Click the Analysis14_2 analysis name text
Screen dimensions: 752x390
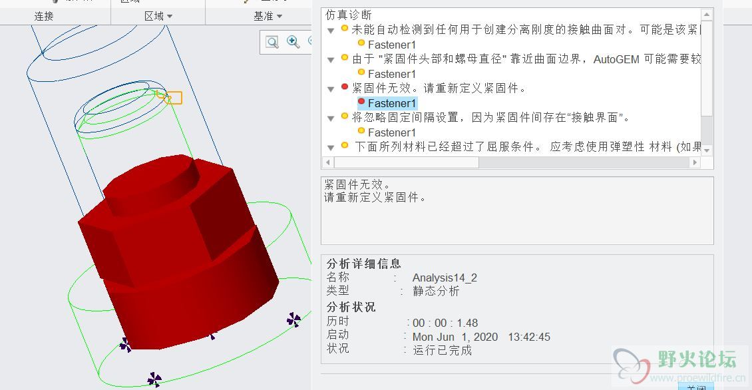(x=445, y=278)
